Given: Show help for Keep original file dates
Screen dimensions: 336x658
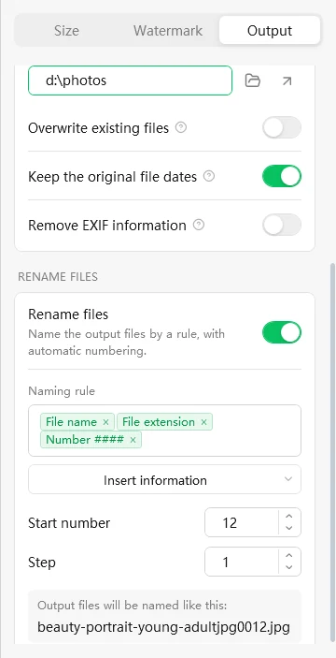Looking at the screenshot, I should pyautogui.click(x=209, y=176).
